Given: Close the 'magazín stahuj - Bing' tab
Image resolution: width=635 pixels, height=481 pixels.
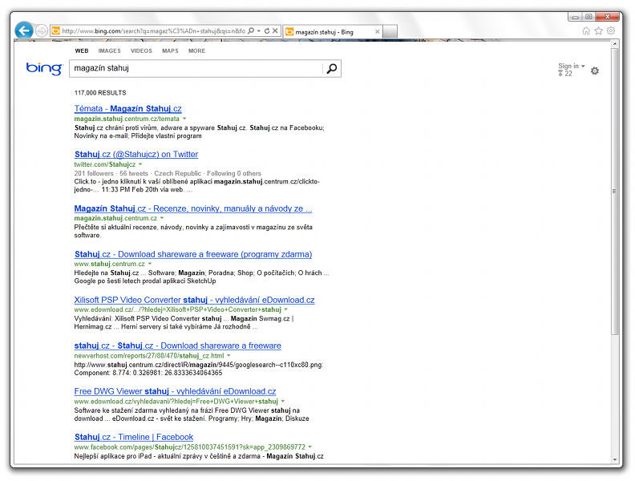Looking at the screenshot, I should pyautogui.click(x=378, y=31).
